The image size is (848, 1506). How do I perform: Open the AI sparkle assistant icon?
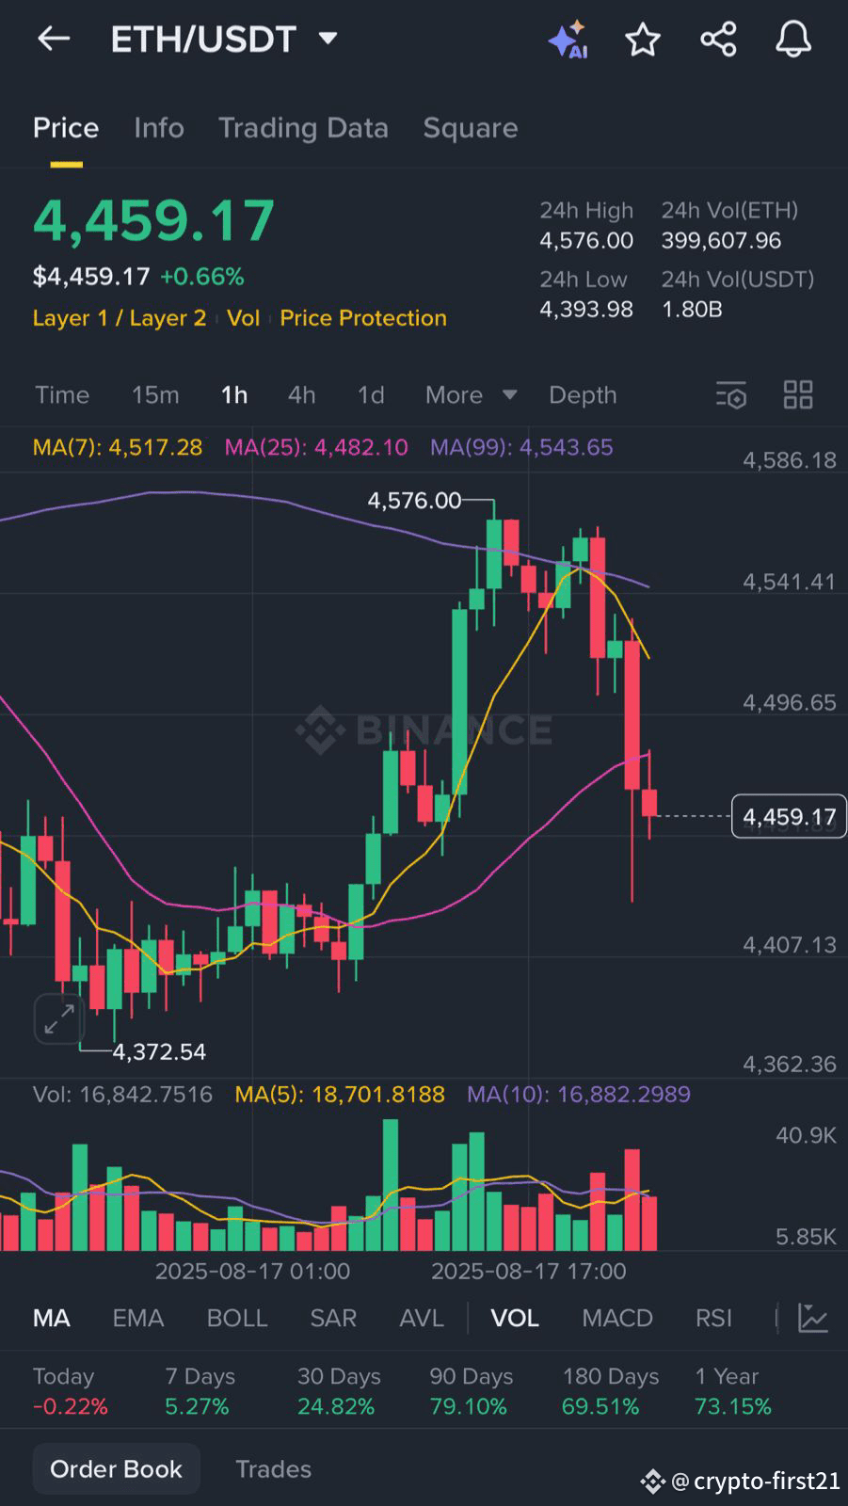568,40
